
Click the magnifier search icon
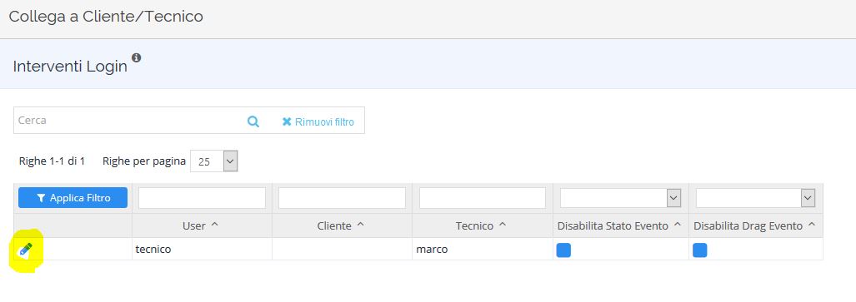[x=253, y=121]
